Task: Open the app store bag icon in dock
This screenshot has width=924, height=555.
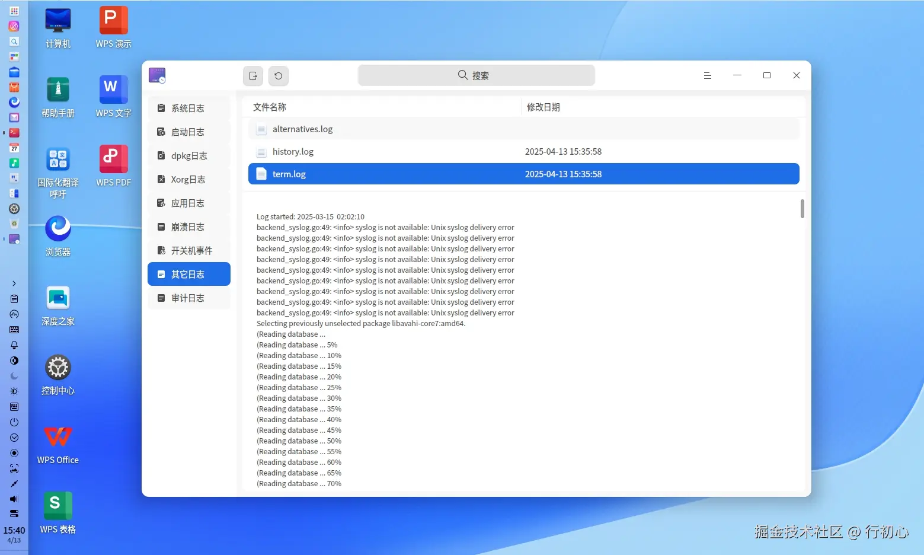Action: (x=14, y=87)
